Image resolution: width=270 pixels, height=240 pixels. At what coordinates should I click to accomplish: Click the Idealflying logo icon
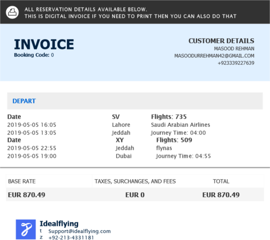(x=26, y=229)
